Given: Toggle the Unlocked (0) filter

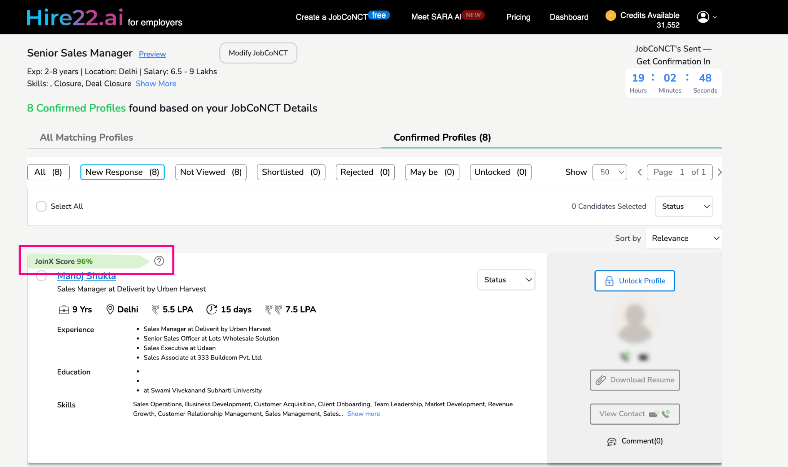Looking at the screenshot, I should [500, 172].
